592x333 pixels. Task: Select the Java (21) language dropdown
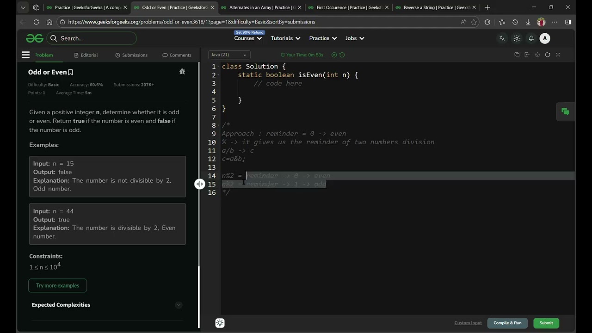pyautogui.click(x=229, y=55)
